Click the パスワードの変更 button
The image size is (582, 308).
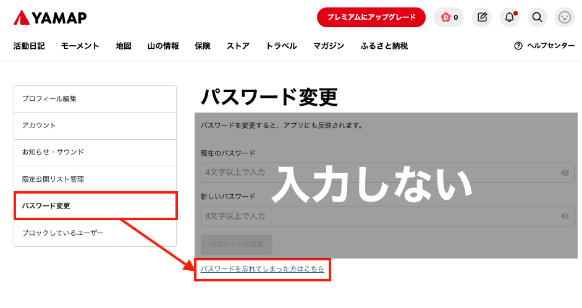click(x=237, y=244)
